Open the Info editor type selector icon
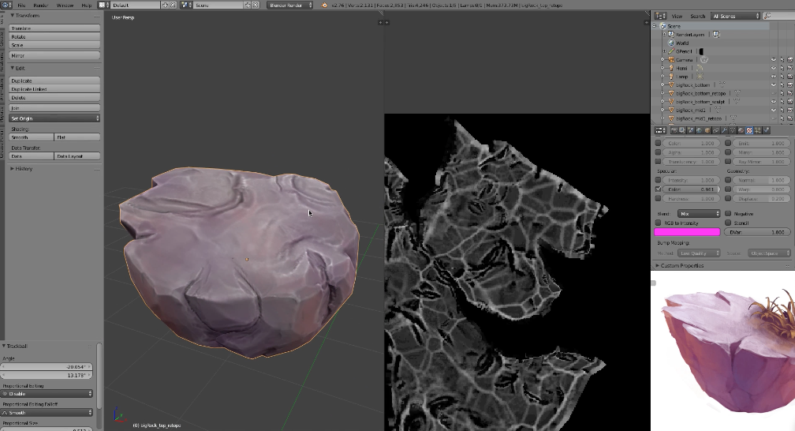 click(x=7, y=5)
